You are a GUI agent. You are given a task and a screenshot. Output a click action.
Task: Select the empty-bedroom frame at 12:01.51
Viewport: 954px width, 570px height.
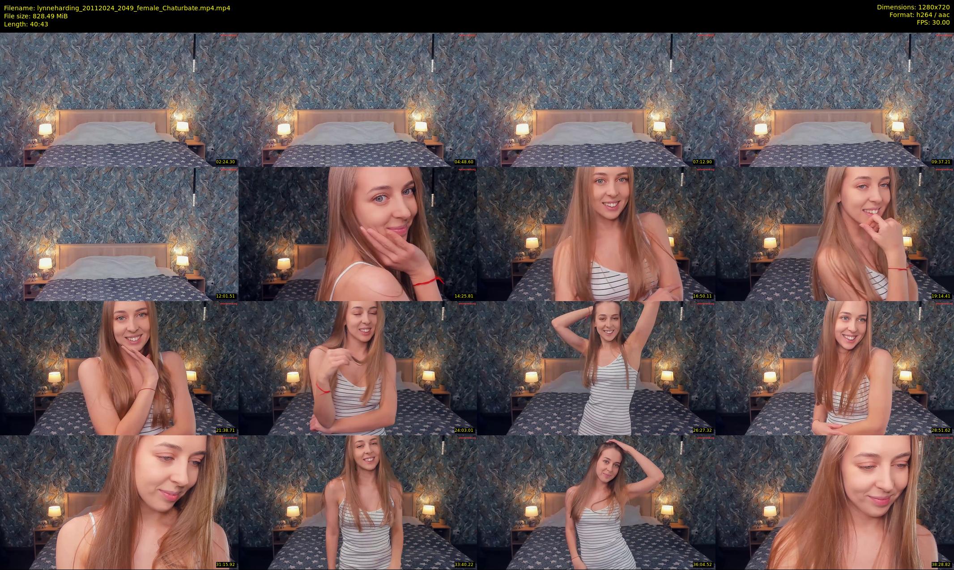tap(119, 234)
